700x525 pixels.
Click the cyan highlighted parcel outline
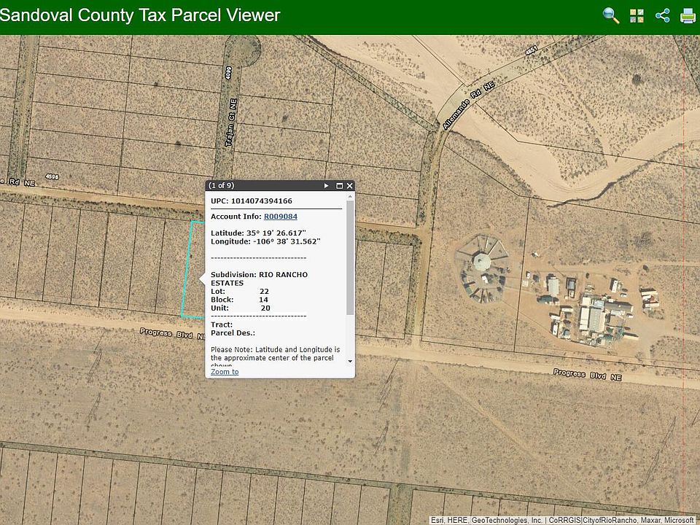[x=186, y=270]
